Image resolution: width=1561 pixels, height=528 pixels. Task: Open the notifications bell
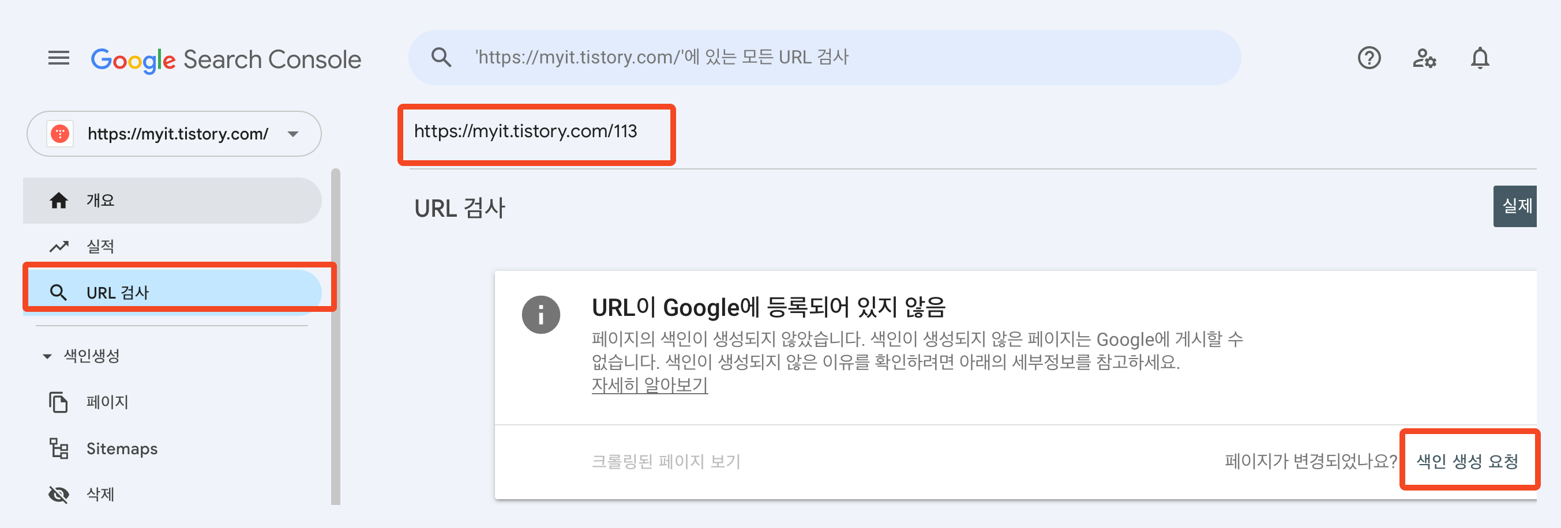coord(1480,58)
